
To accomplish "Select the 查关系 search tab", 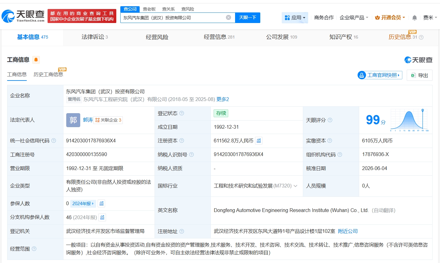I will coord(169,9).
